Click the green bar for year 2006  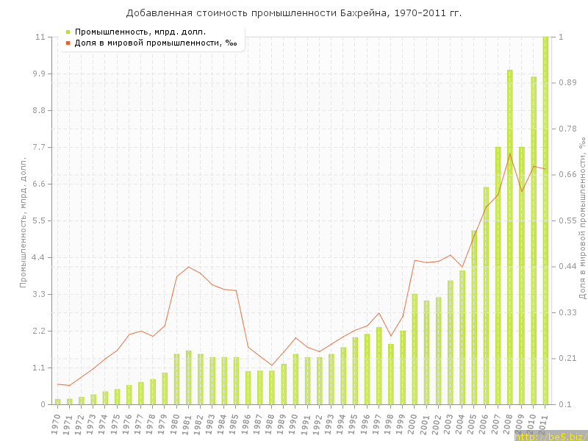click(x=486, y=295)
